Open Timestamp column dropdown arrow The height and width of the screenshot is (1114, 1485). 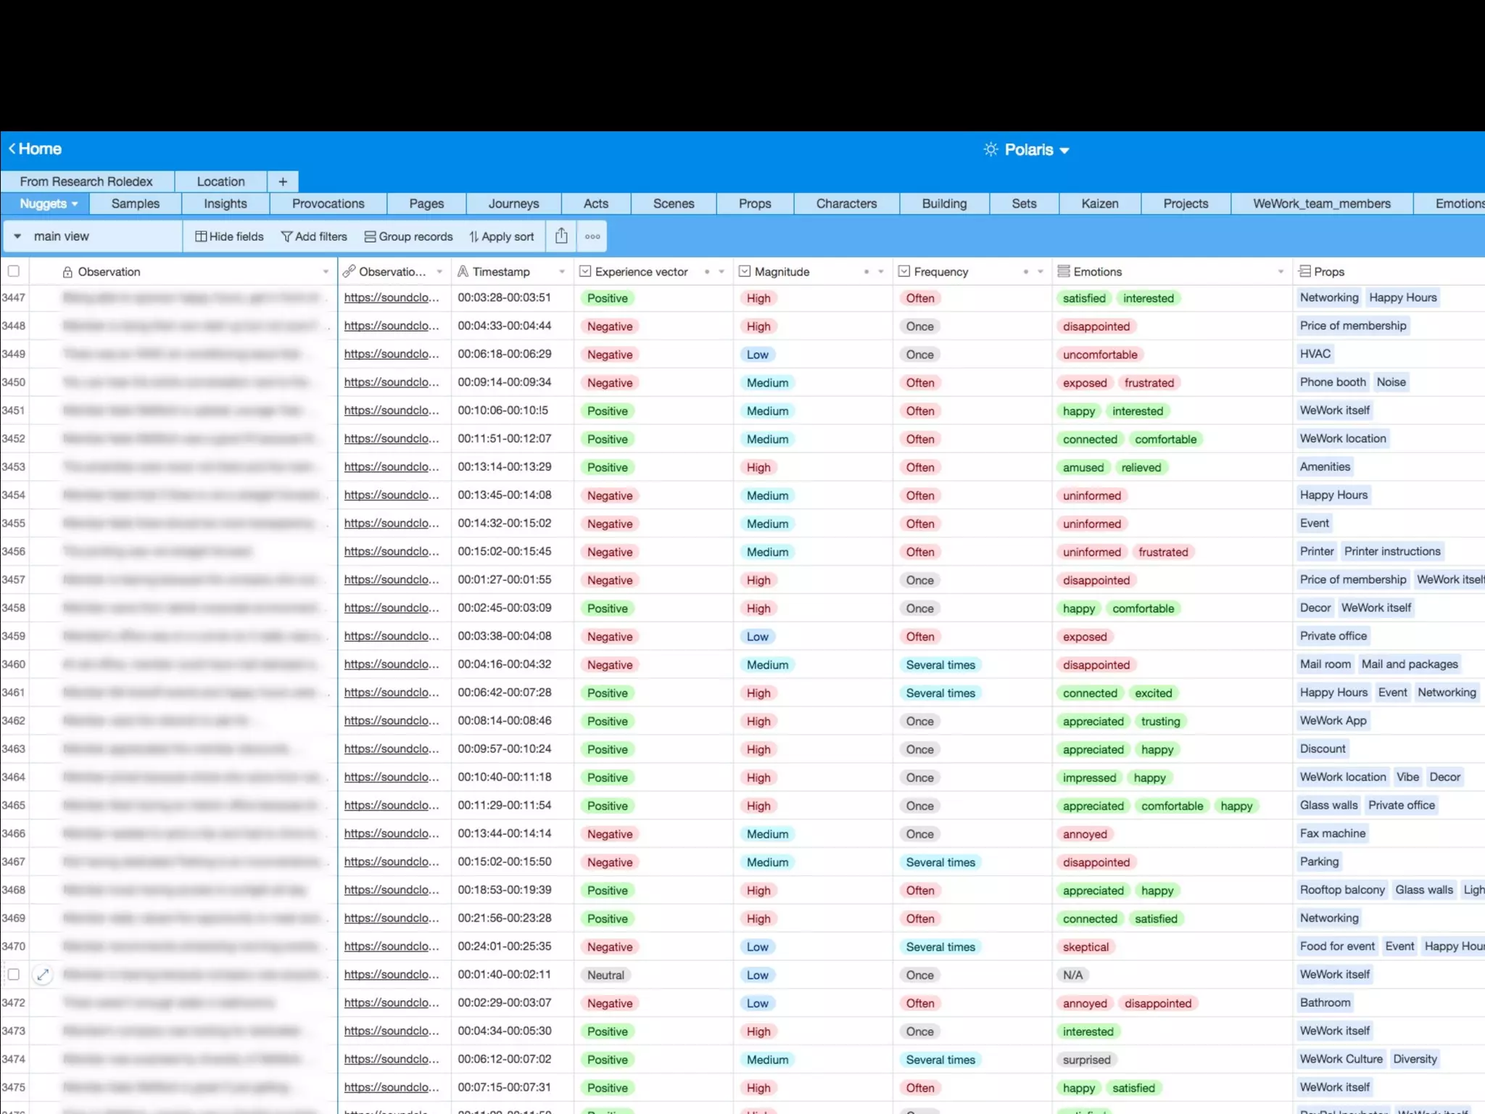pos(562,272)
